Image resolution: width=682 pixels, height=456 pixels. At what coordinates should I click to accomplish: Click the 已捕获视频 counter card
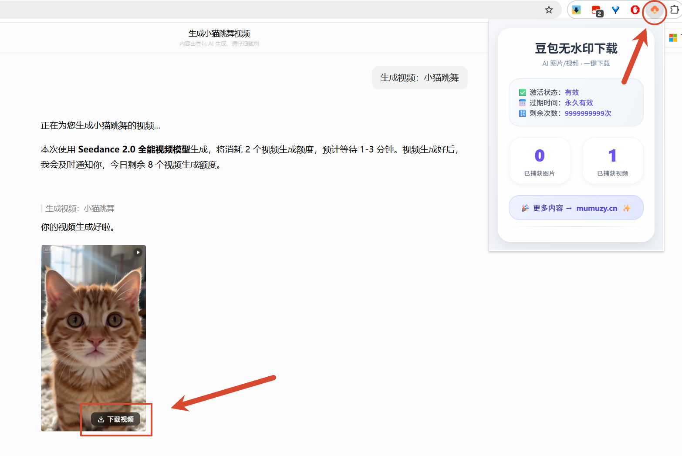(x=612, y=161)
